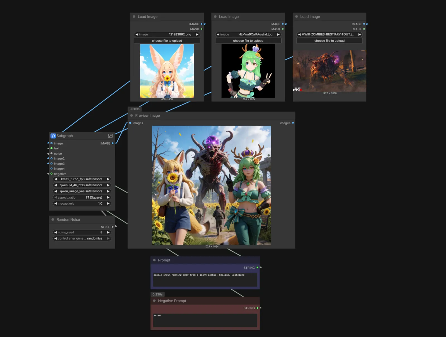Click the zombie bestiary image thumbnail
The image size is (446, 337).
tap(329, 71)
